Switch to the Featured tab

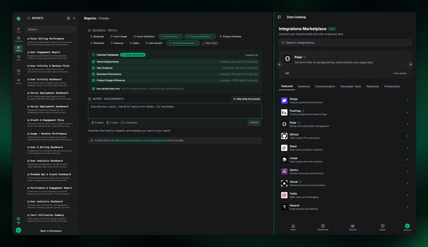click(x=287, y=86)
